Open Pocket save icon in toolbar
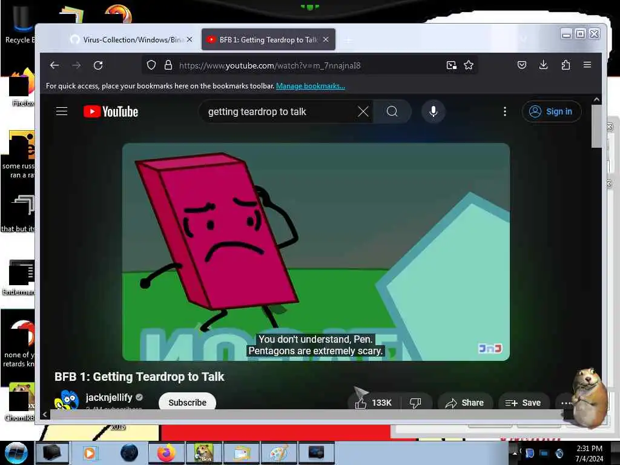The width and height of the screenshot is (620, 465). tap(521, 65)
